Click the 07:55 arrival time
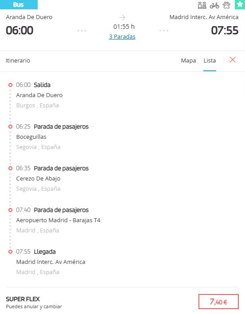This screenshot has height=314, width=245. [225, 31]
